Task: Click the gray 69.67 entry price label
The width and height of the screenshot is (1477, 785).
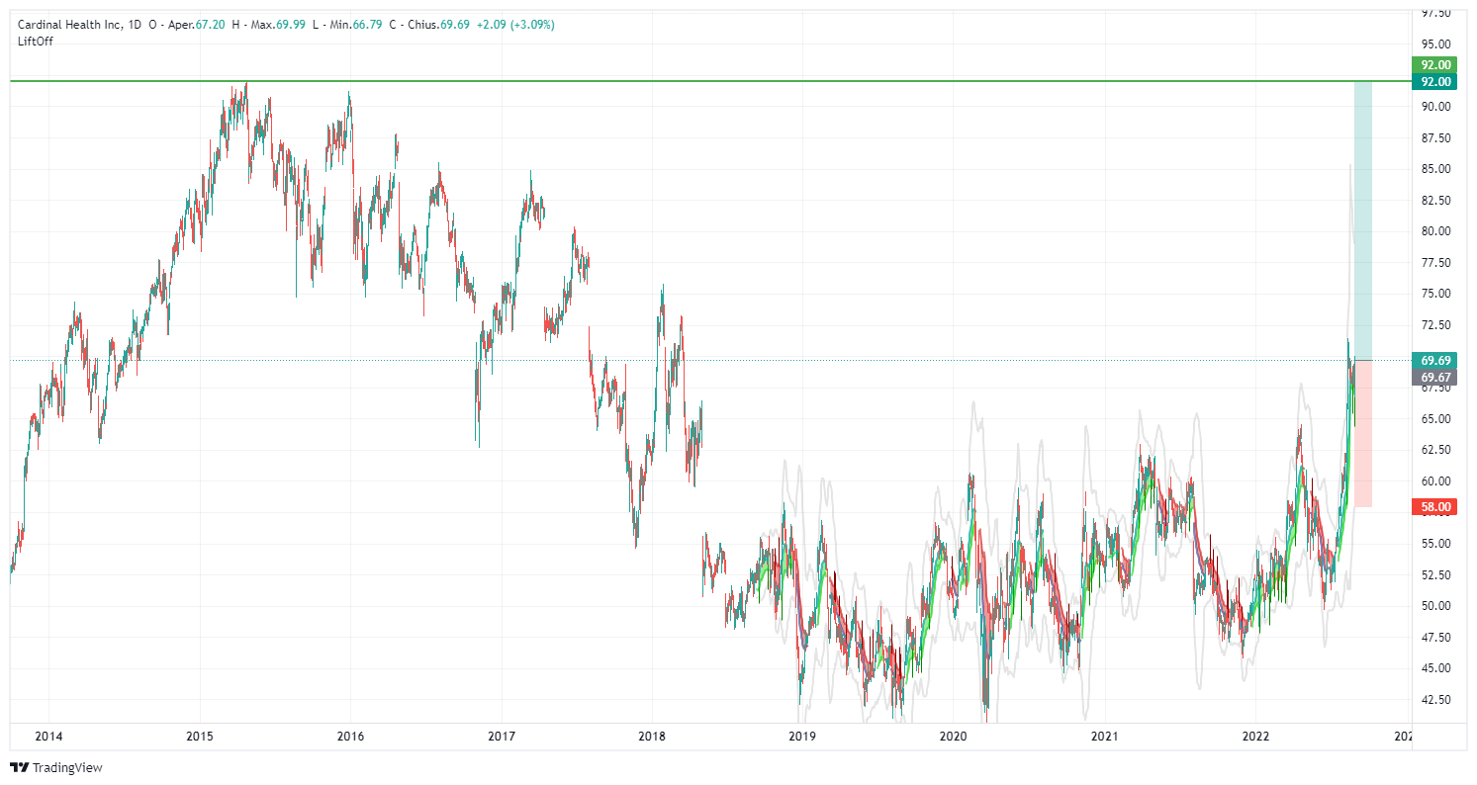Action: click(x=1435, y=378)
